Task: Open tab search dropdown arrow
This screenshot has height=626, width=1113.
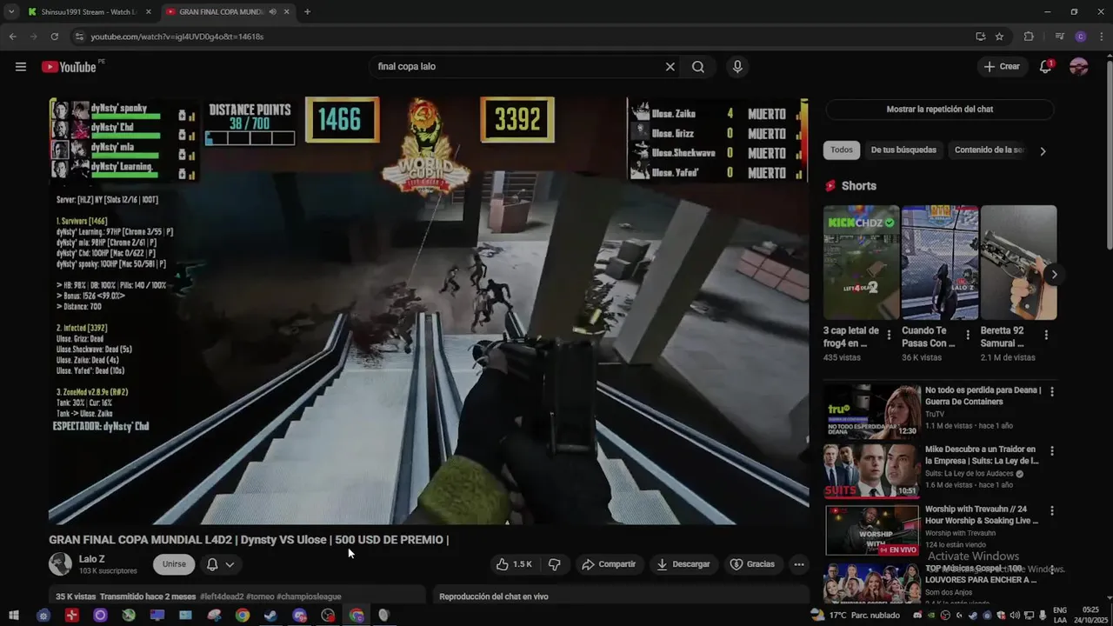Action: point(11,12)
